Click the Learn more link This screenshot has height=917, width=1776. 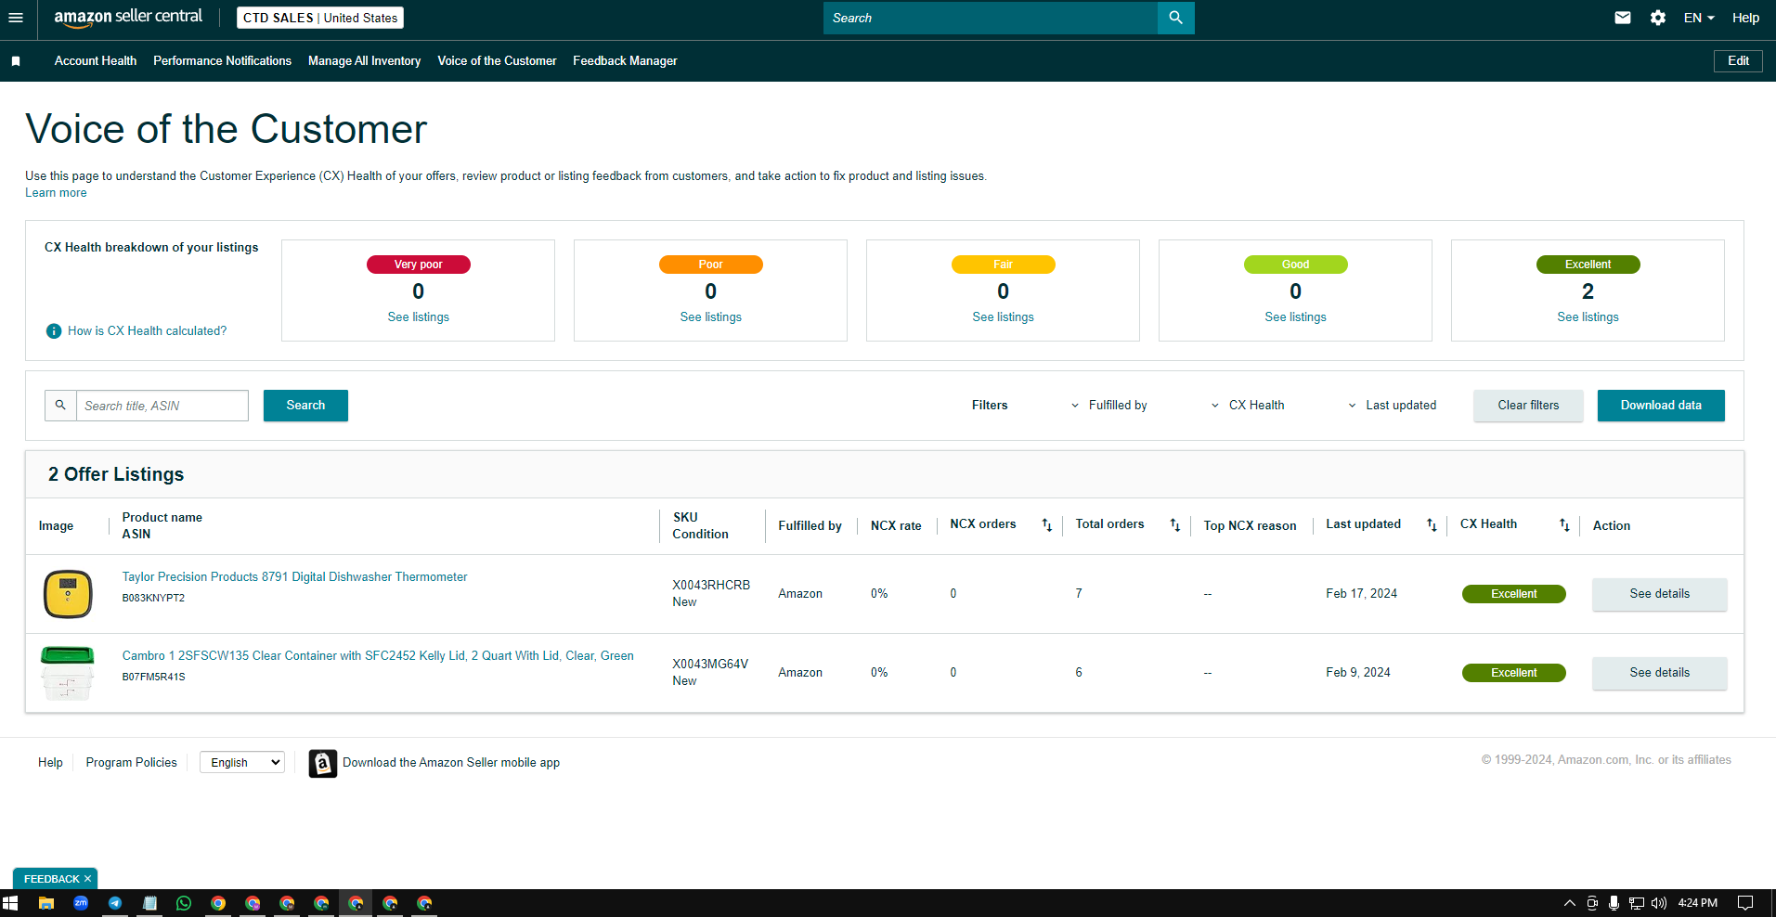coord(56,193)
